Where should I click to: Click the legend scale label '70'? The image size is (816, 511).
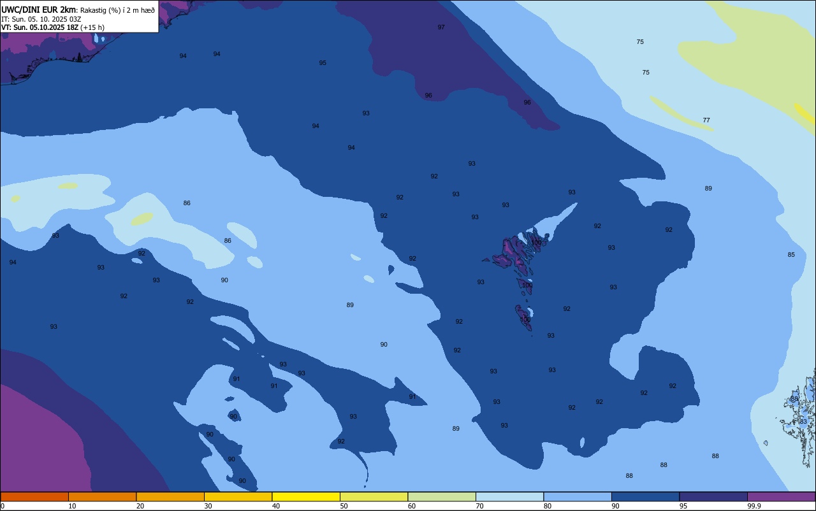479,506
